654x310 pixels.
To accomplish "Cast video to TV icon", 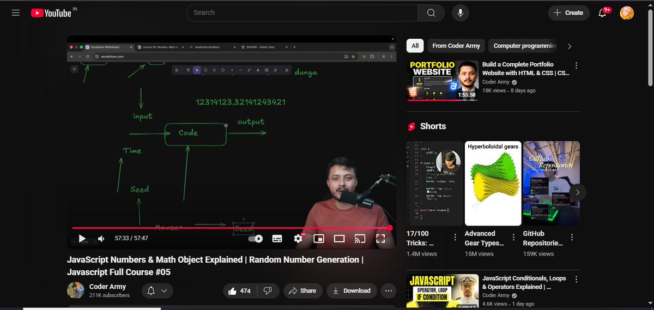I will 360,239.
